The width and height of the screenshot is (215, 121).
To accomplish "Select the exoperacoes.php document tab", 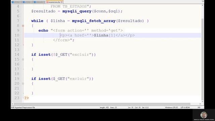I will click(x=54, y=2).
